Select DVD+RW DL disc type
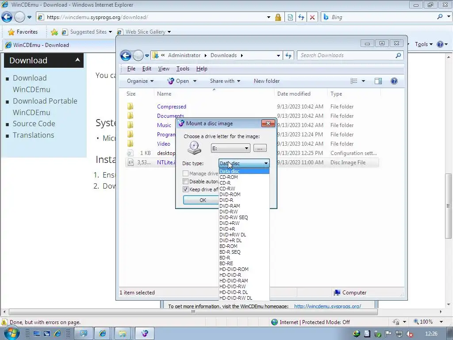 pyautogui.click(x=233, y=235)
